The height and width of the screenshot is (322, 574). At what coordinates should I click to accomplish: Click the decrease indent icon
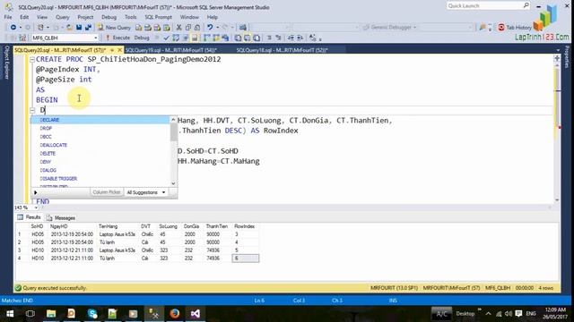pos(291,38)
